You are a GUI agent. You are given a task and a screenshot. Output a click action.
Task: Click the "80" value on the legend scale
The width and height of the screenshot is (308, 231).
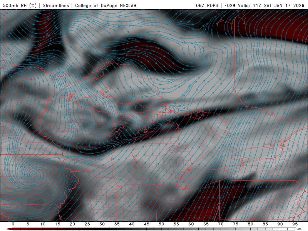pos(251,224)
